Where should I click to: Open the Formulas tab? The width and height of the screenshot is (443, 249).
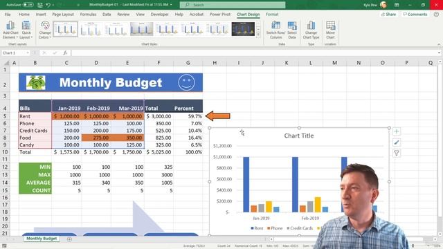[88, 14]
